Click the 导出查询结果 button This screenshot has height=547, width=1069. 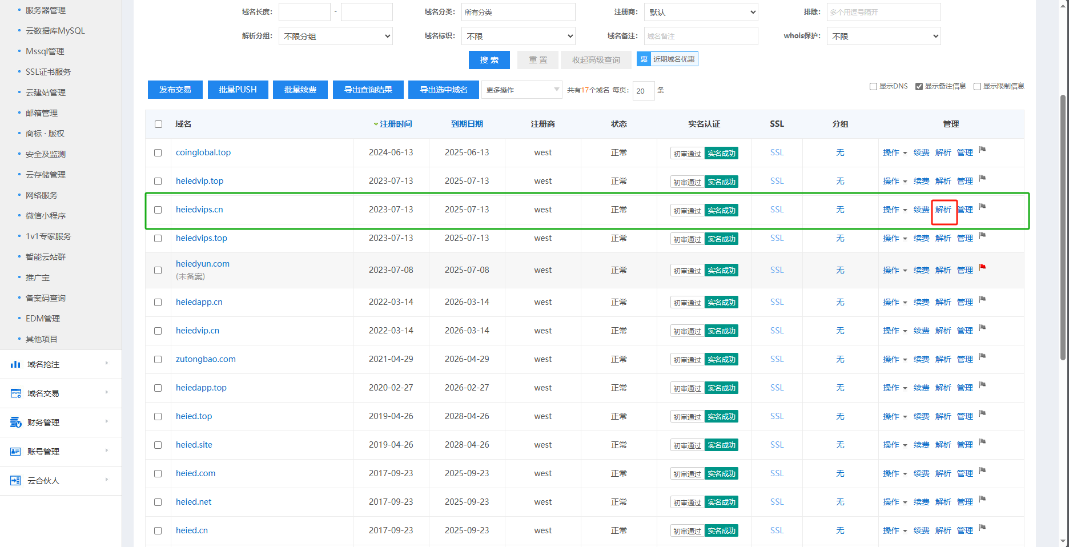tap(368, 90)
